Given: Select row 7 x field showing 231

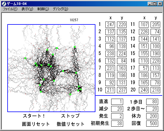Looking at the screenshot, I should (110, 68).
